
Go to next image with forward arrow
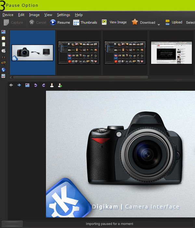click(19, 85)
